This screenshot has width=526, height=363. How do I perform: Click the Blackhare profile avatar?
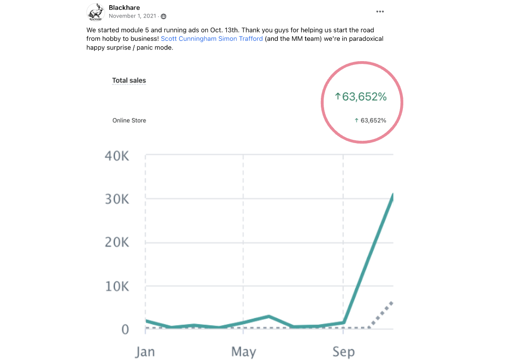95,12
